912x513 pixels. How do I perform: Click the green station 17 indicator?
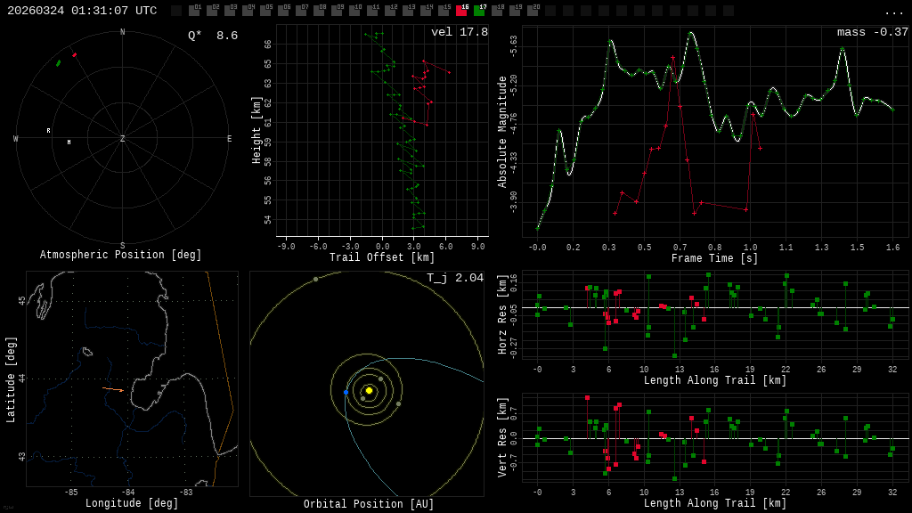click(479, 10)
